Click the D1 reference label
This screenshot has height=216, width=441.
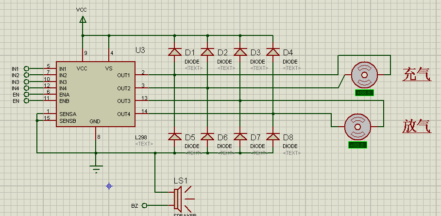(189, 52)
